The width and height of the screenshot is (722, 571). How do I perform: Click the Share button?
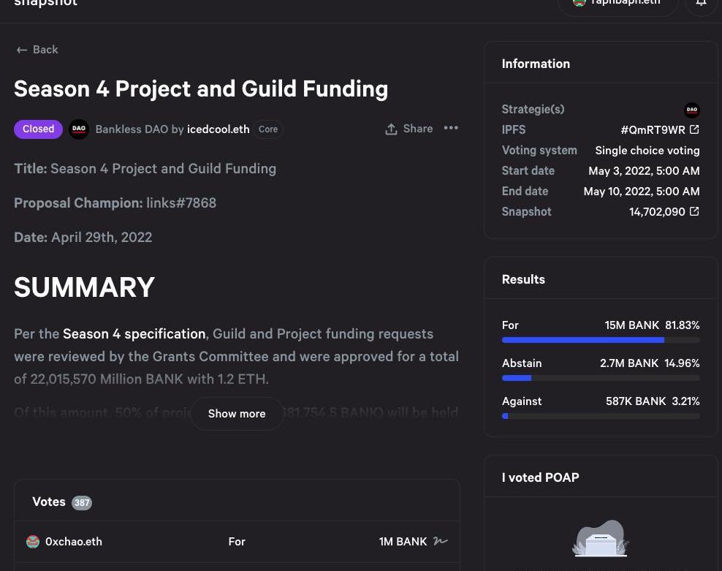pos(409,129)
